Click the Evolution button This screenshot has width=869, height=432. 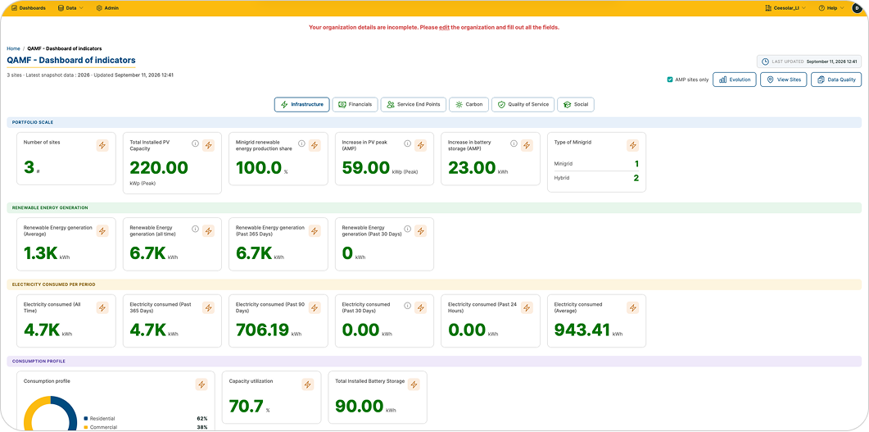point(735,80)
